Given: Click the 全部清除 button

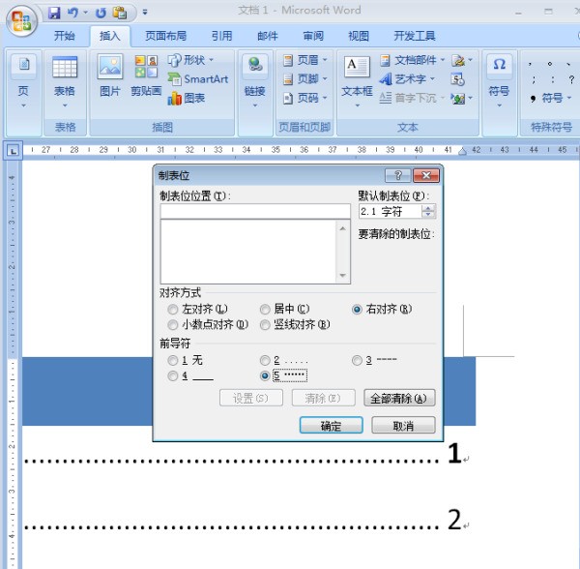Looking at the screenshot, I should tap(399, 399).
